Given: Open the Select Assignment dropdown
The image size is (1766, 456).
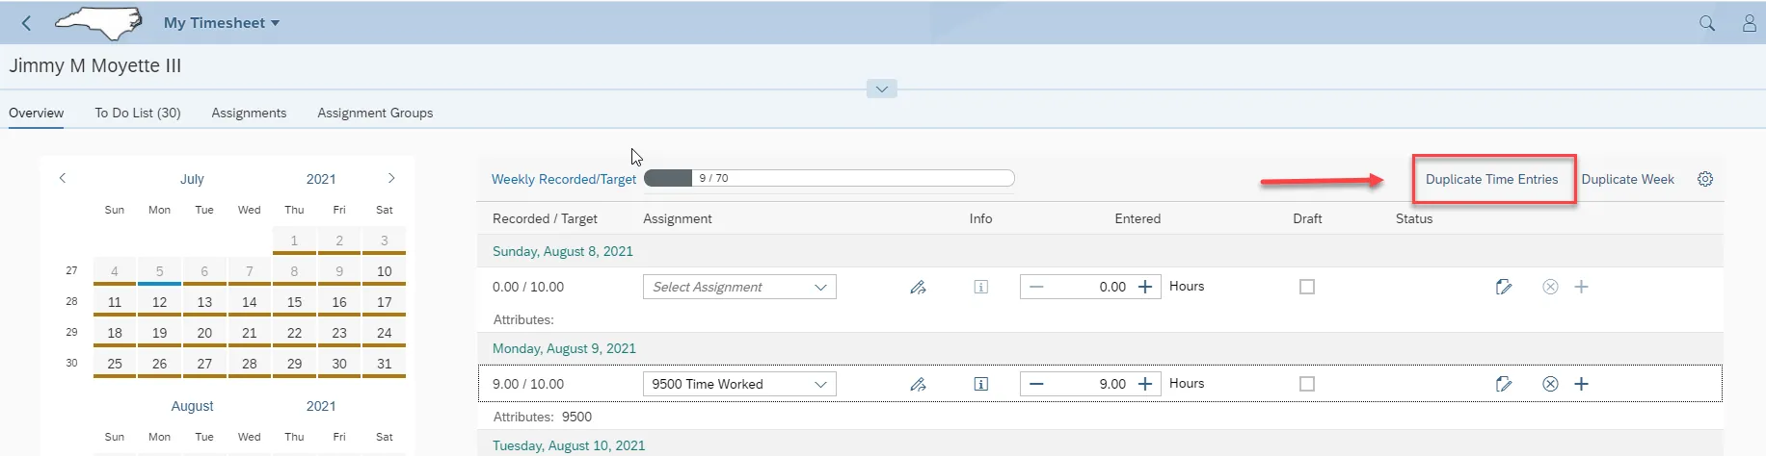Looking at the screenshot, I should click(x=739, y=287).
